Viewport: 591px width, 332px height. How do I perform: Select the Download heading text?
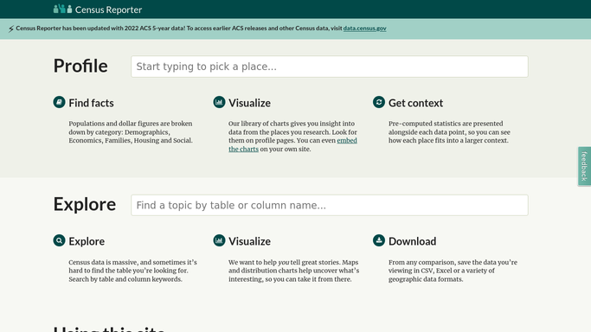(413, 241)
